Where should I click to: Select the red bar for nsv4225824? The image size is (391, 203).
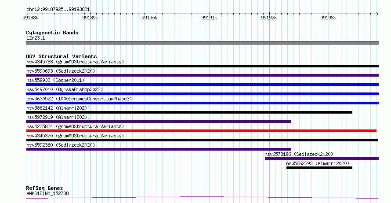pyautogui.click(x=201, y=131)
